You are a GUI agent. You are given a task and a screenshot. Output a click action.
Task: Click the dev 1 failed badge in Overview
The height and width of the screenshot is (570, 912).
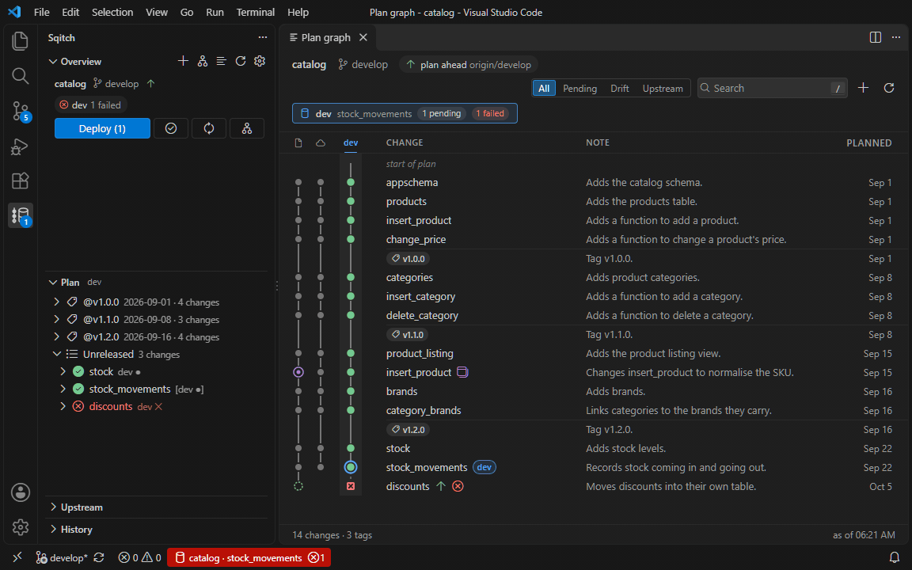(x=91, y=105)
